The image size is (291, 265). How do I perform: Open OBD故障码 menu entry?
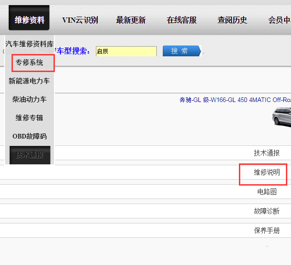pyautogui.click(x=30, y=136)
